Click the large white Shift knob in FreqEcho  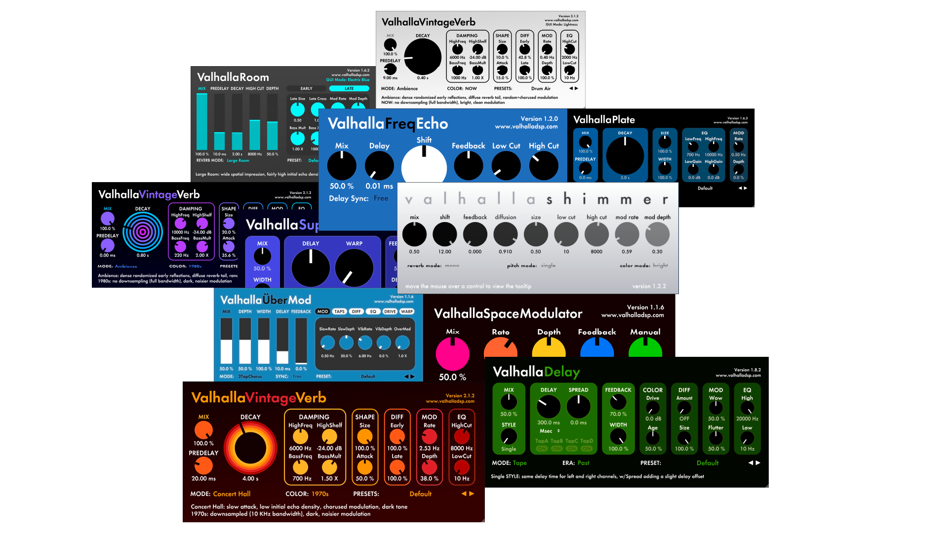pyautogui.click(x=424, y=166)
